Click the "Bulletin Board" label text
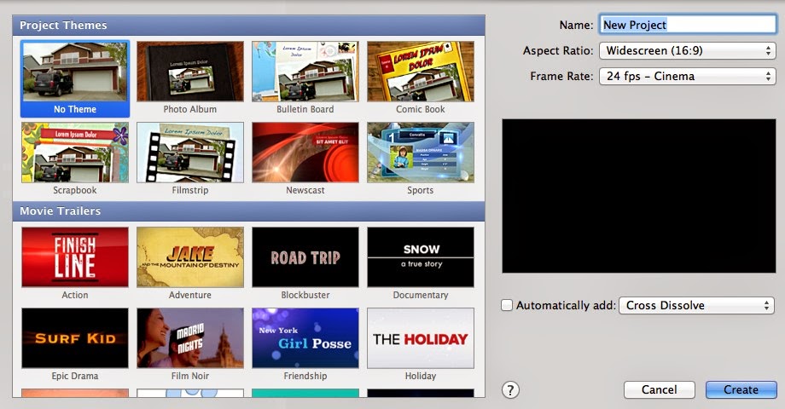 click(305, 109)
